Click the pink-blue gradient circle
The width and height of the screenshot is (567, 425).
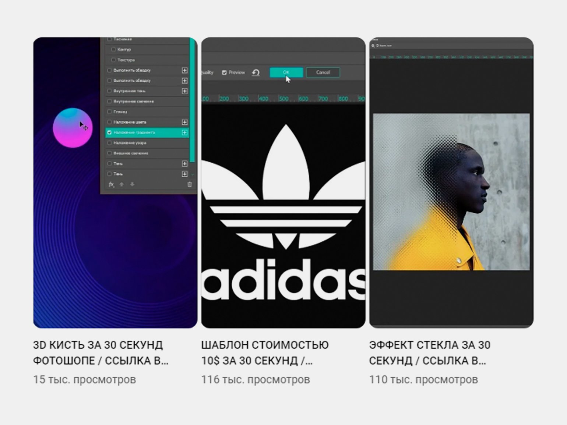(x=73, y=128)
